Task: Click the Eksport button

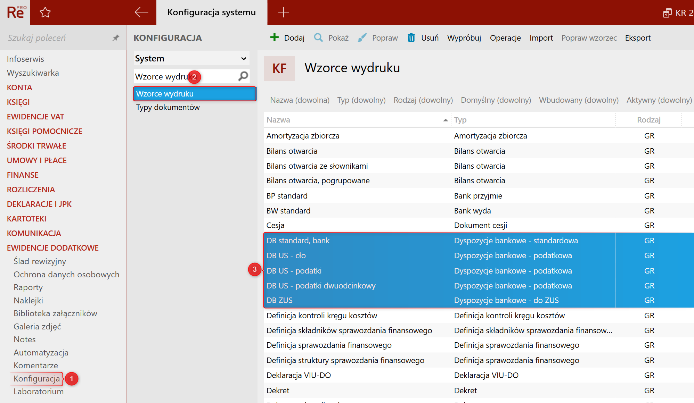Action: pos(637,38)
